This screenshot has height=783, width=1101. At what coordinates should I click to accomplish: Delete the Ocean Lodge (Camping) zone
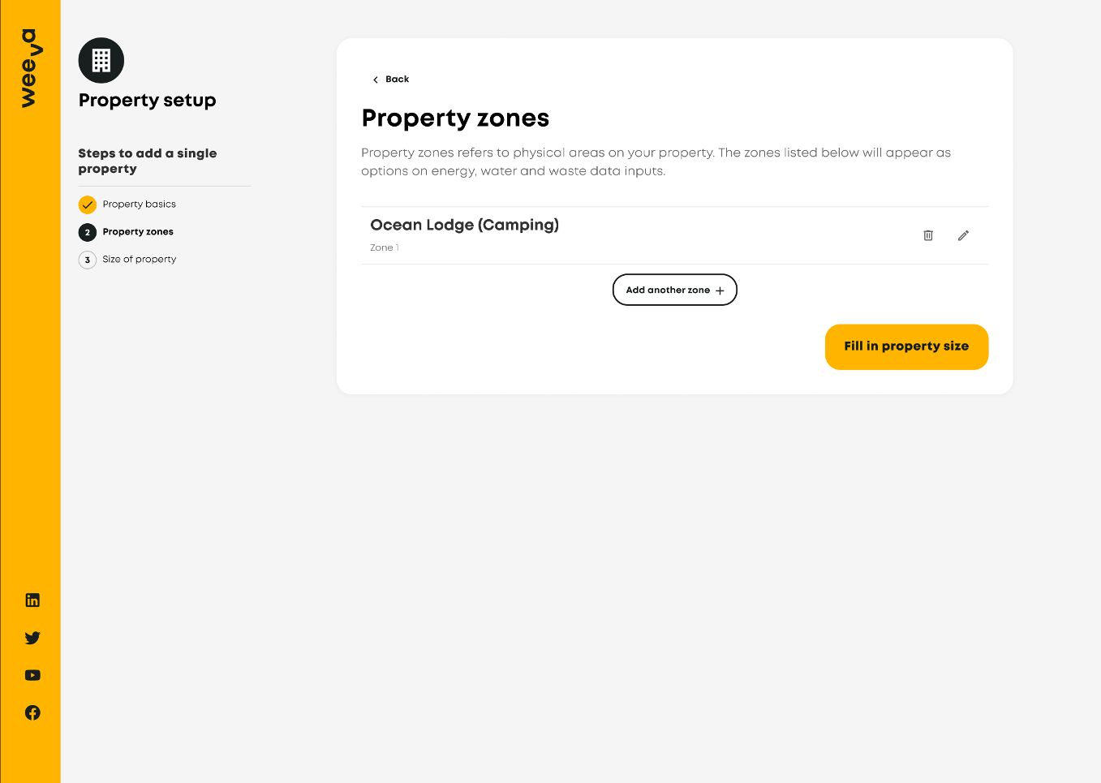tap(928, 235)
